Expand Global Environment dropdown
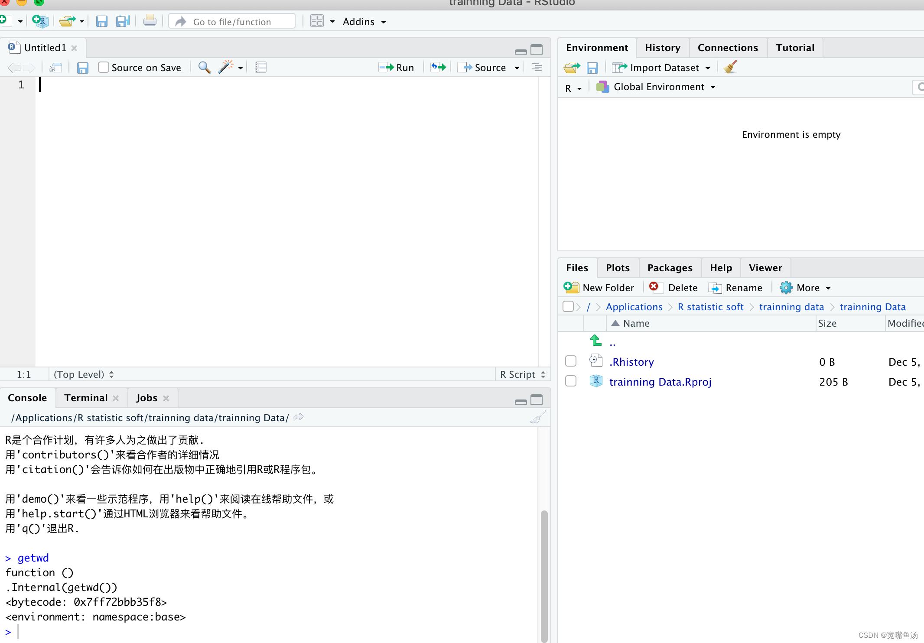The image size is (924, 643). pyautogui.click(x=656, y=87)
